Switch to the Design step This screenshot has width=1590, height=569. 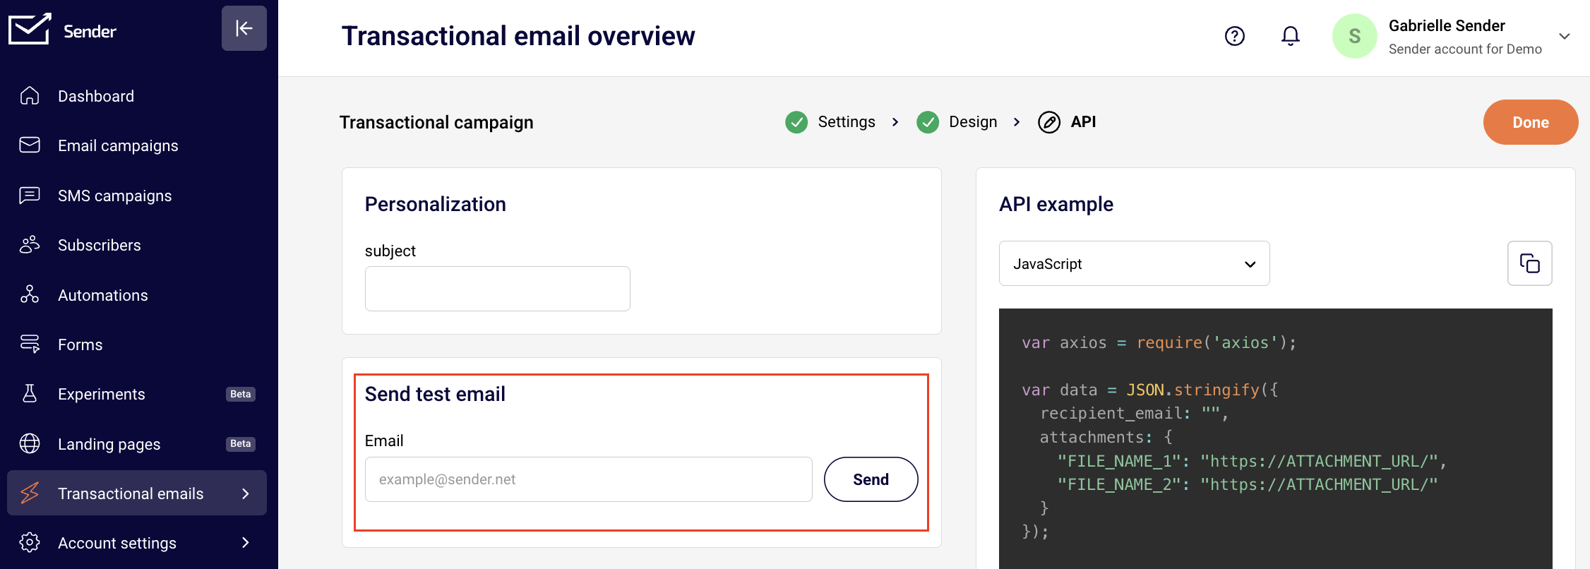[972, 122]
